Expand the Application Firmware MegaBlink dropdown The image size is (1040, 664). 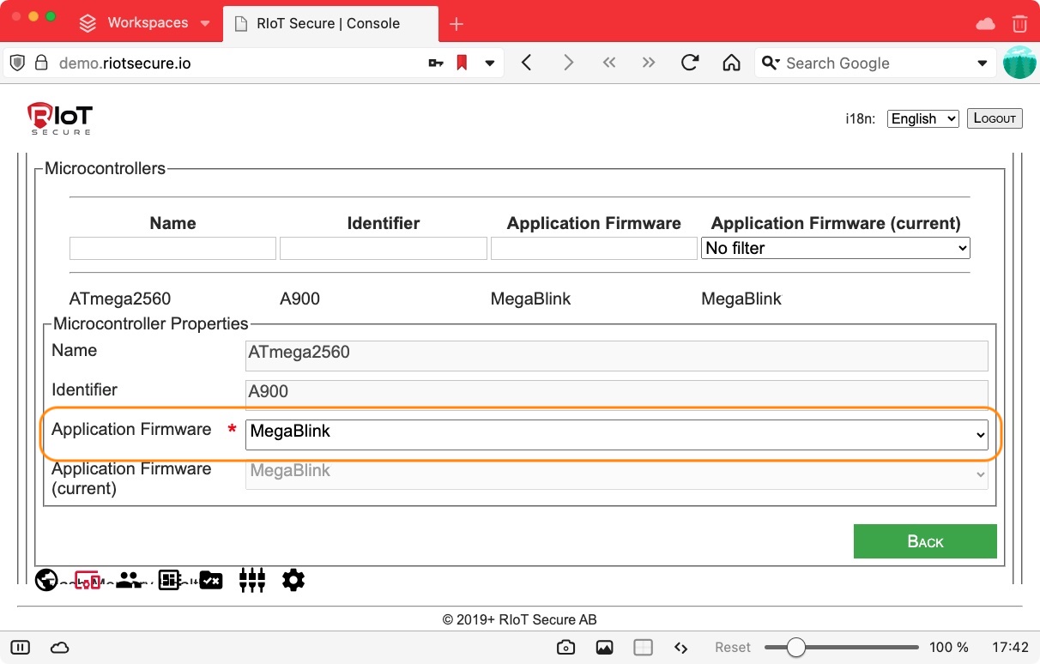point(617,434)
